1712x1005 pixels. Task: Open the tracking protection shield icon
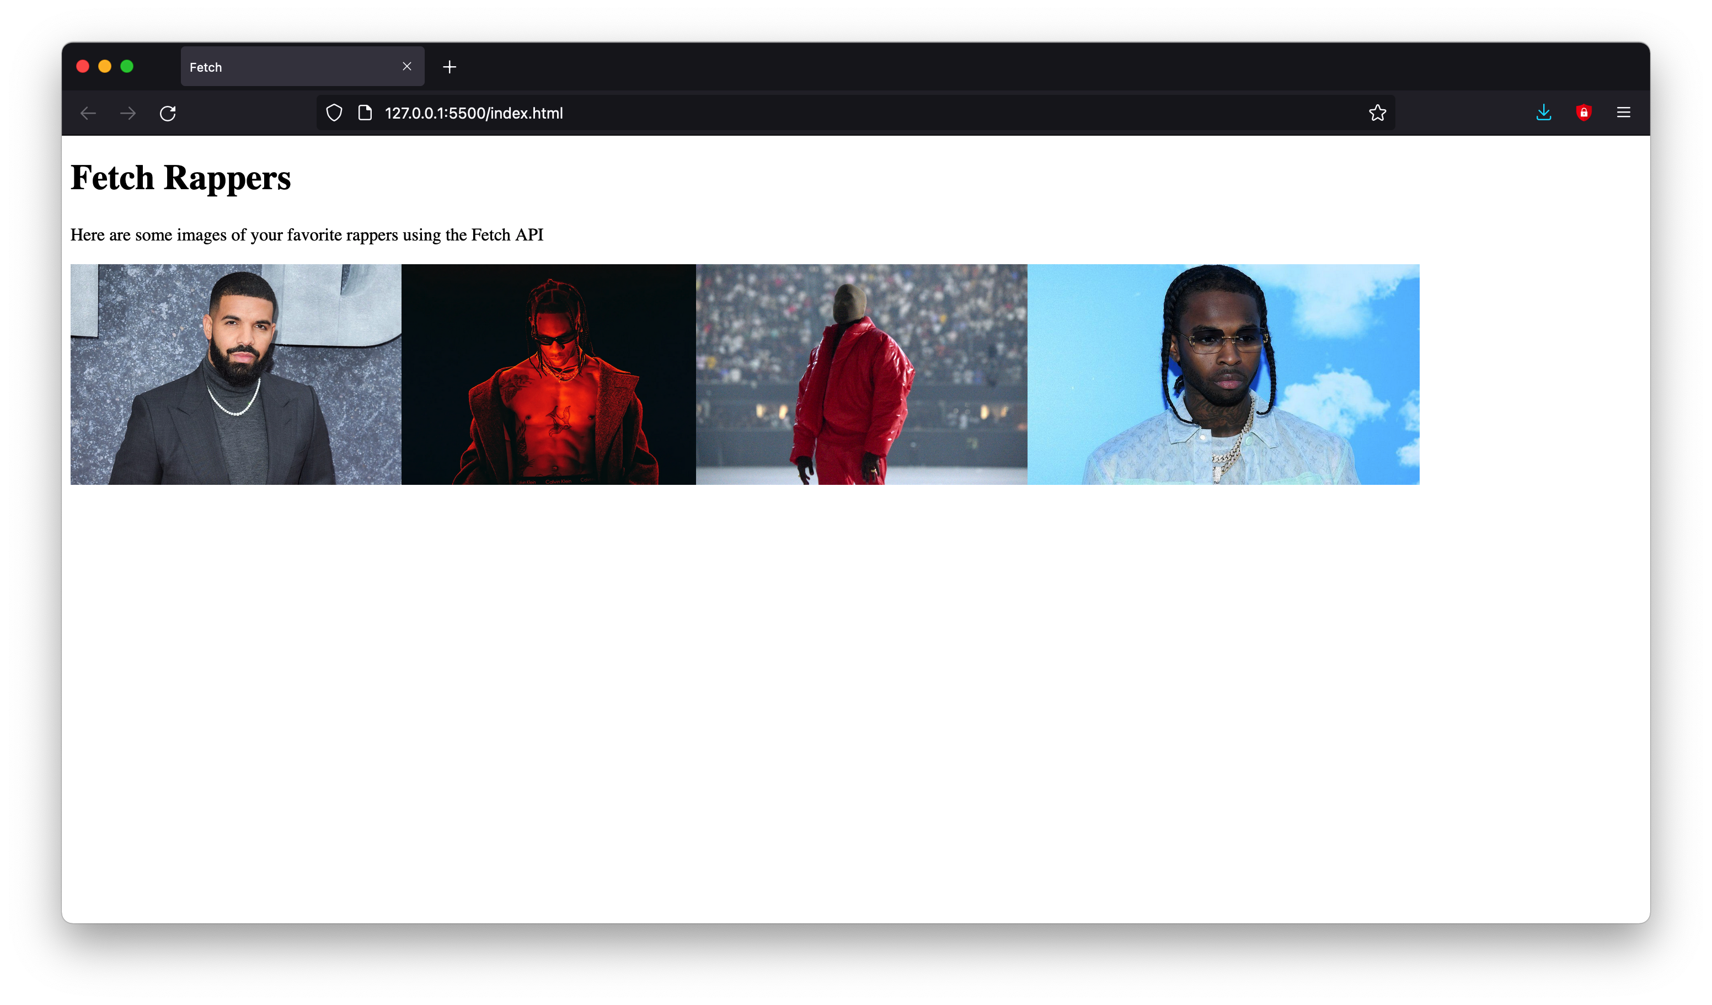pos(334,113)
